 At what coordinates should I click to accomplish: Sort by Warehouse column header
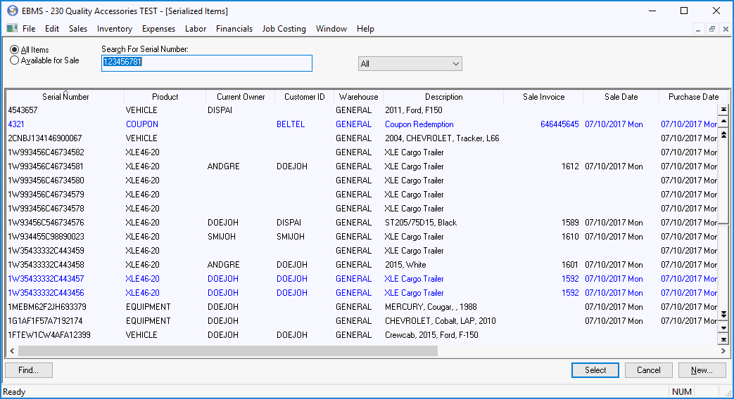(x=358, y=97)
